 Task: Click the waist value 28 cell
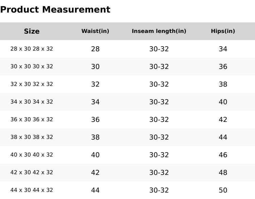click(95, 49)
